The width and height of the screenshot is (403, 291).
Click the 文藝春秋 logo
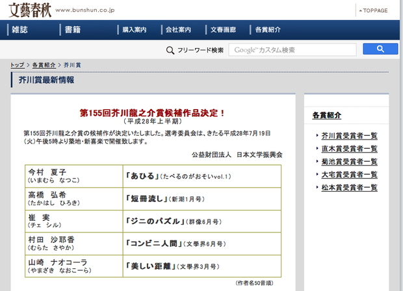click(x=30, y=10)
